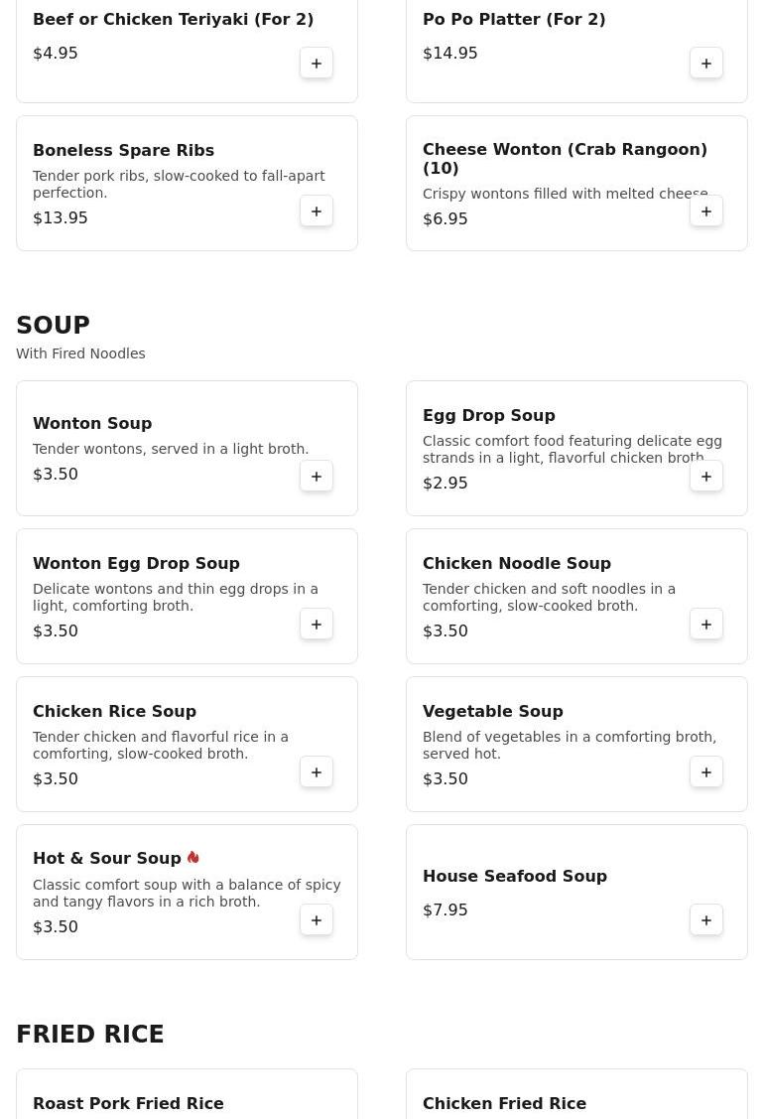The height and width of the screenshot is (1119, 764).
Task: Open the Wonton Soup item title
Action: [x=92, y=423]
